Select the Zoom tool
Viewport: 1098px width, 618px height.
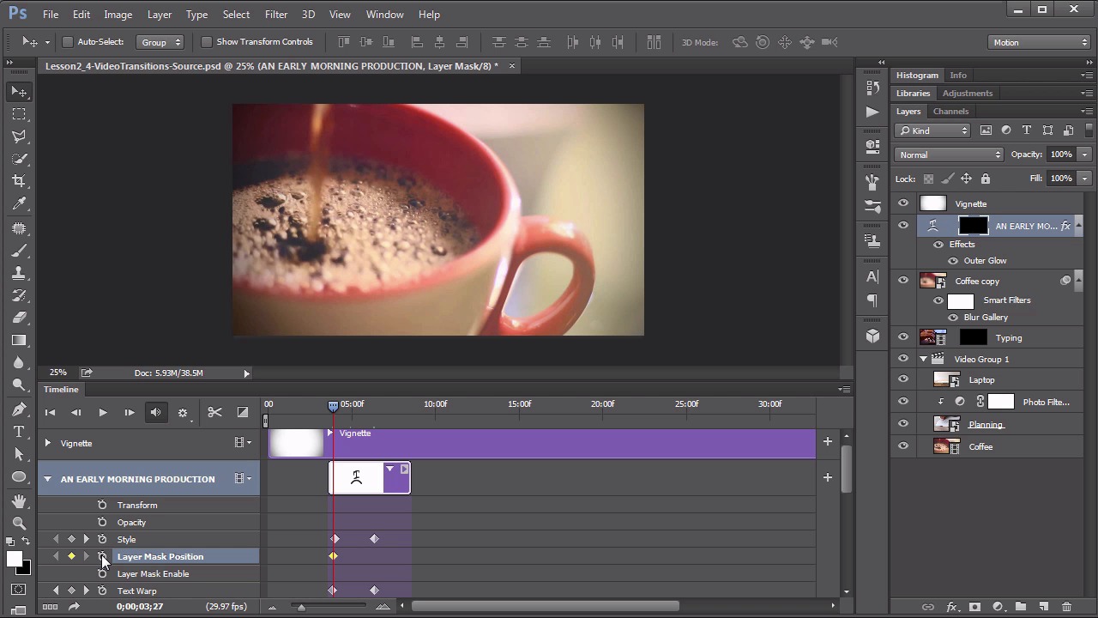19,523
